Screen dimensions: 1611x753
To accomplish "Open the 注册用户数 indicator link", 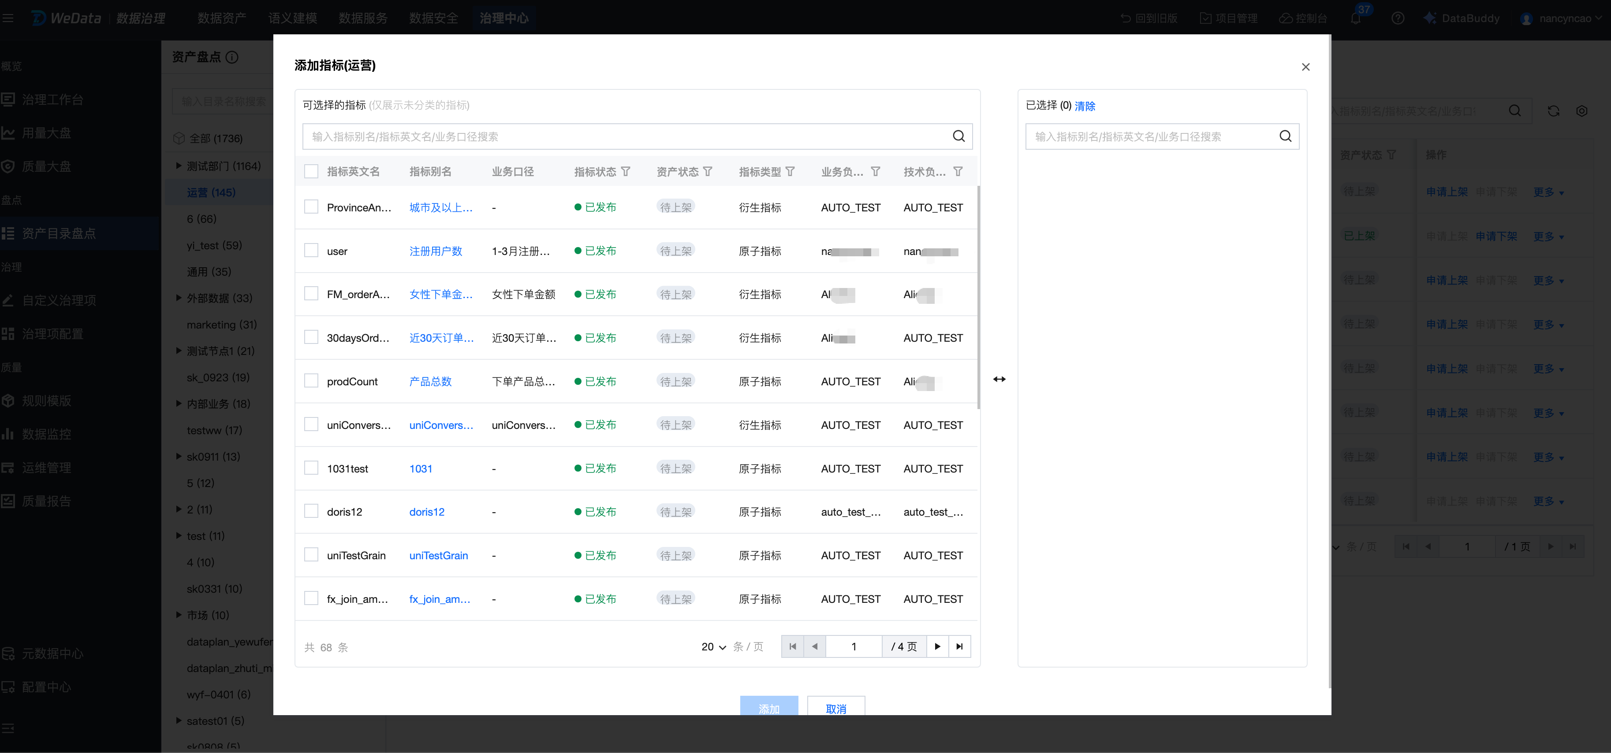I will click(x=435, y=251).
